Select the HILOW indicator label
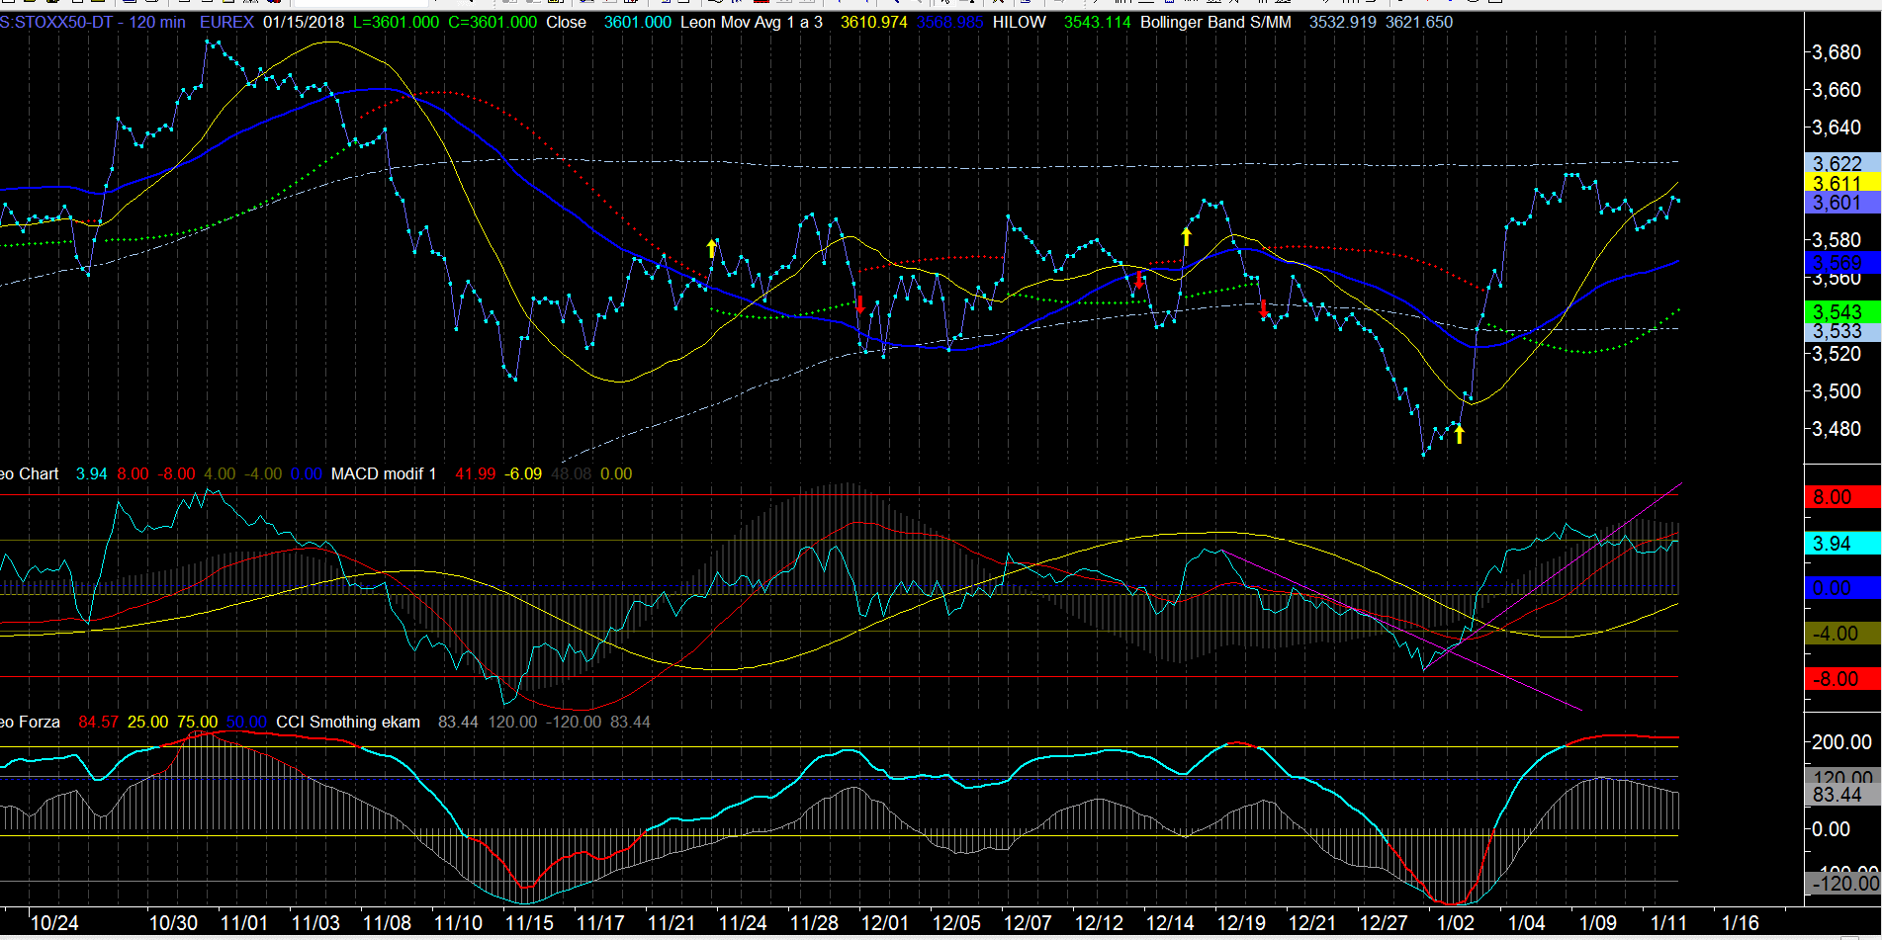Screen dimensions: 1882x940 pyautogui.click(x=1019, y=22)
